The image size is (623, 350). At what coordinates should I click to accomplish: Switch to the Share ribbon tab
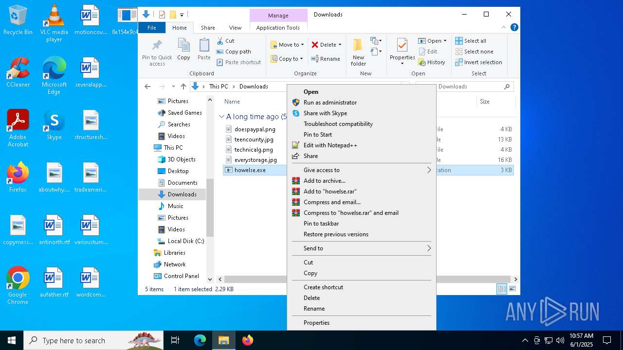(208, 28)
